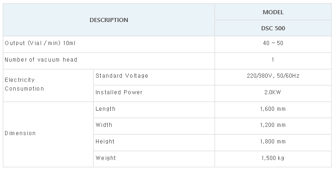Select the Number of vacuum head label

41,60
